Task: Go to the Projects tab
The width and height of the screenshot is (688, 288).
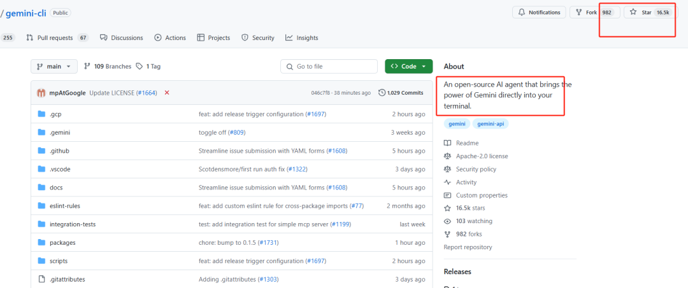Action: pos(213,38)
